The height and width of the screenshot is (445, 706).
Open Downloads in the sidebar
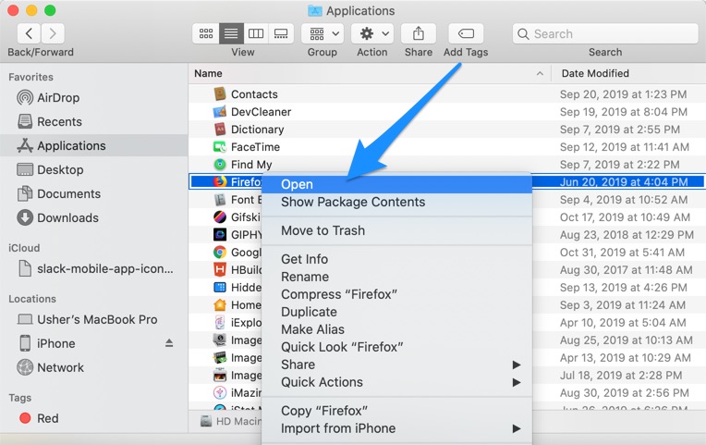[x=67, y=217]
